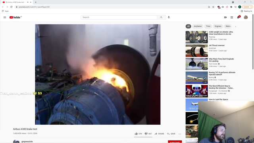The width and height of the screenshot is (254, 143).
Task: Open How to Land the Space Shuttle title
Action: click(218, 100)
